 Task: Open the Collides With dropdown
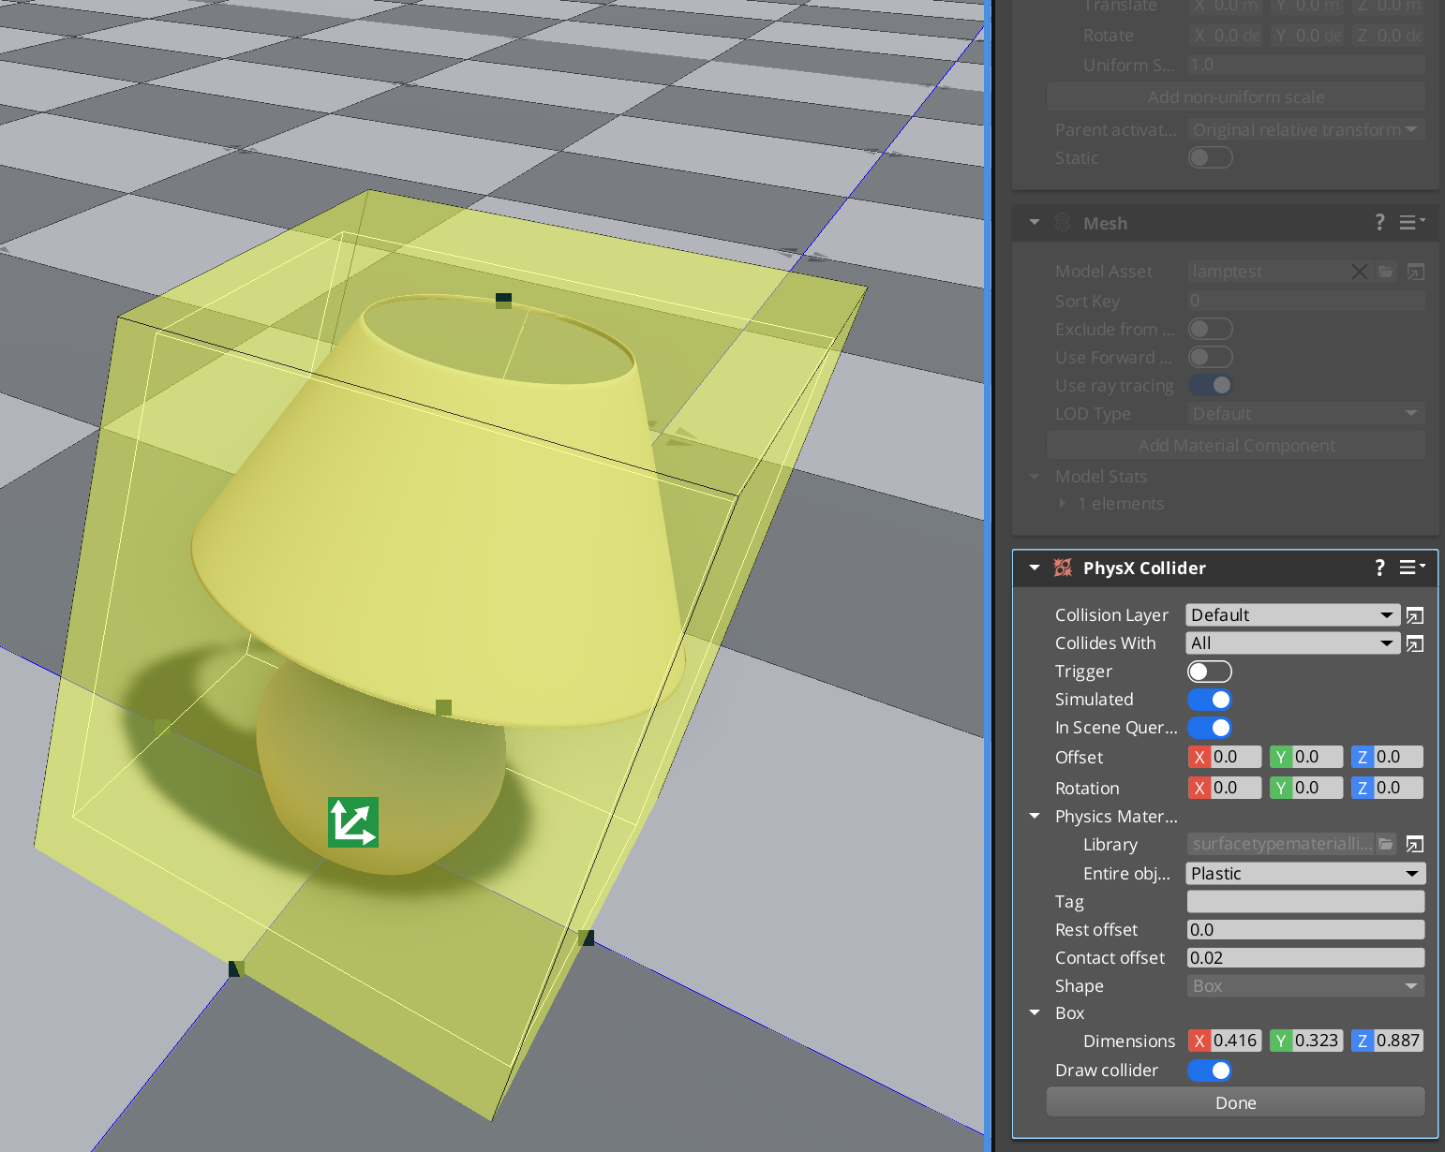click(1292, 642)
